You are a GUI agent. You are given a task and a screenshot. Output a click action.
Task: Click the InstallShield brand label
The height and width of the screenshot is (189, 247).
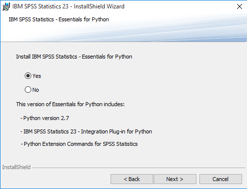click(x=16, y=167)
